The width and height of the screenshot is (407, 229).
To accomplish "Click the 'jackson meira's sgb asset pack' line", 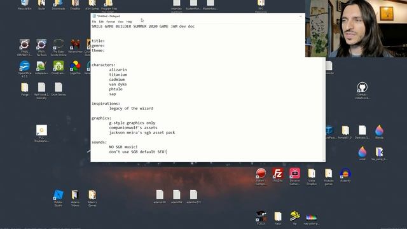I will 142,132.
